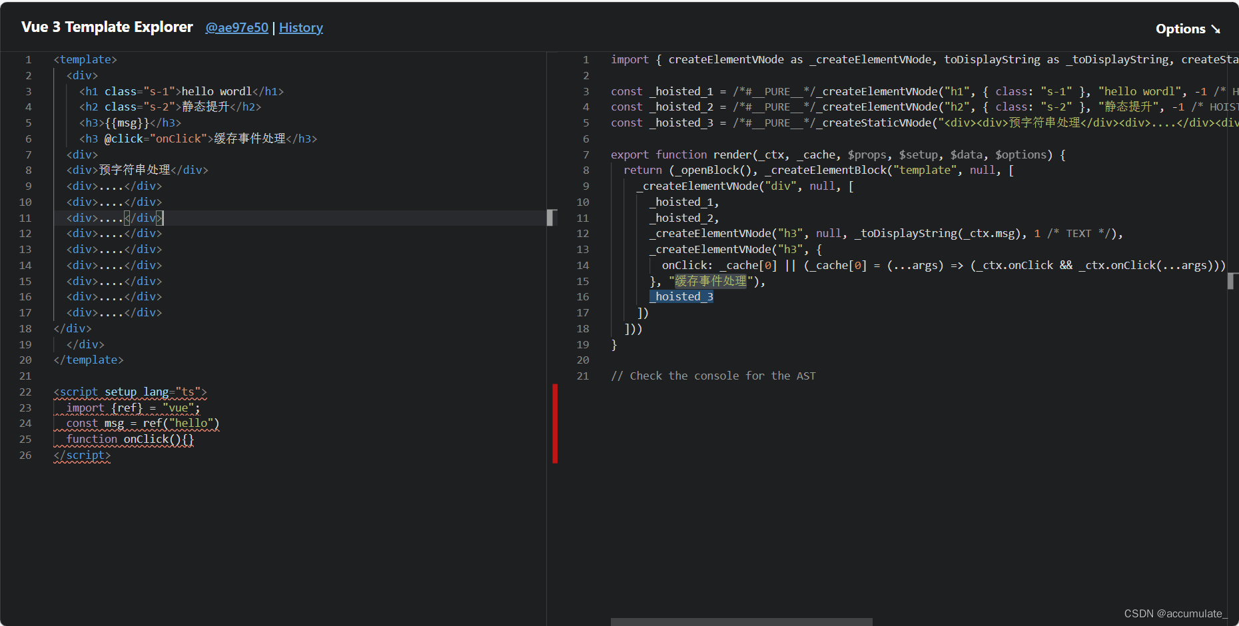Click the highlighted _hoisted_3 in the output
This screenshot has width=1239, height=626.
(x=681, y=296)
